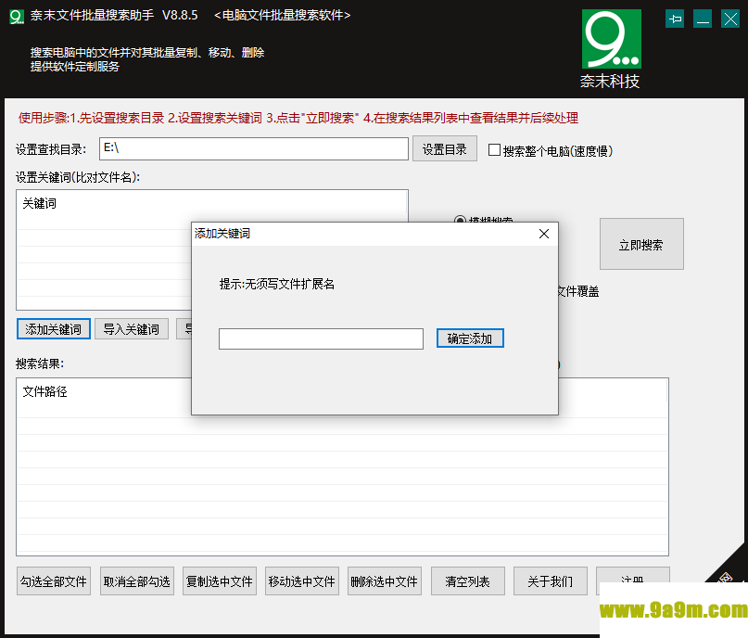Open the 关于我们 button
This screenshot has height=638, width=748.
pos(550,581)
